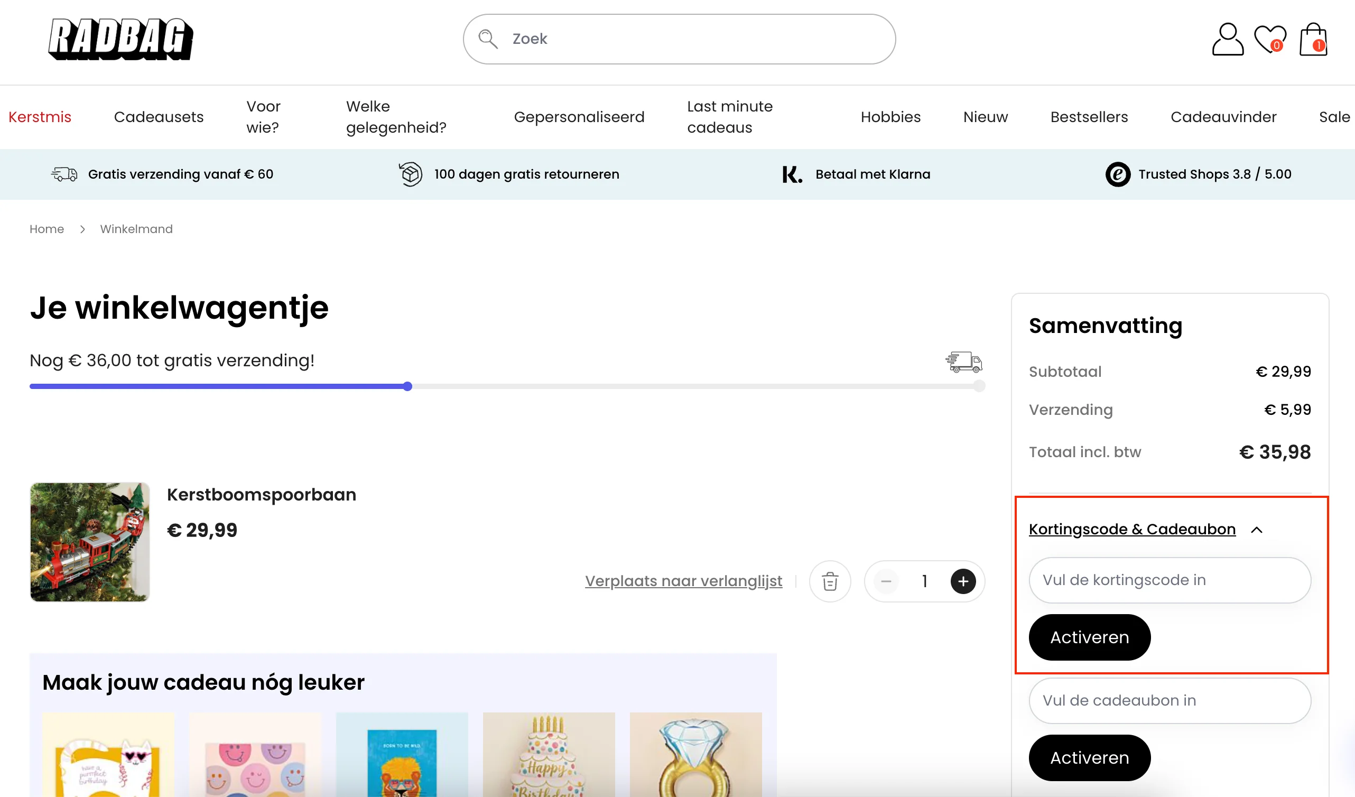This screenshot has height=797, width=1355.
Task: Open the Welke gelegenheid? dropdown
Action: [x=396, y=117]
